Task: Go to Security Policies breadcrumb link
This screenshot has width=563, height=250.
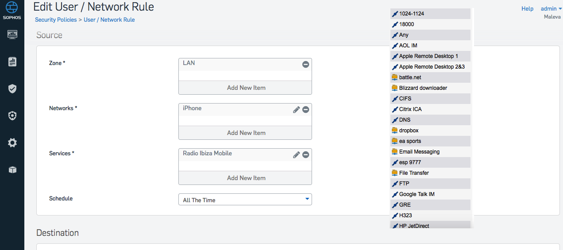Action: tap(56, 20)
